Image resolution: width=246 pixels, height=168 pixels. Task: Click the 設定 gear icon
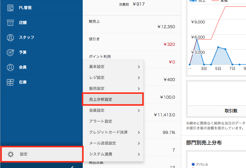[11, 154]
